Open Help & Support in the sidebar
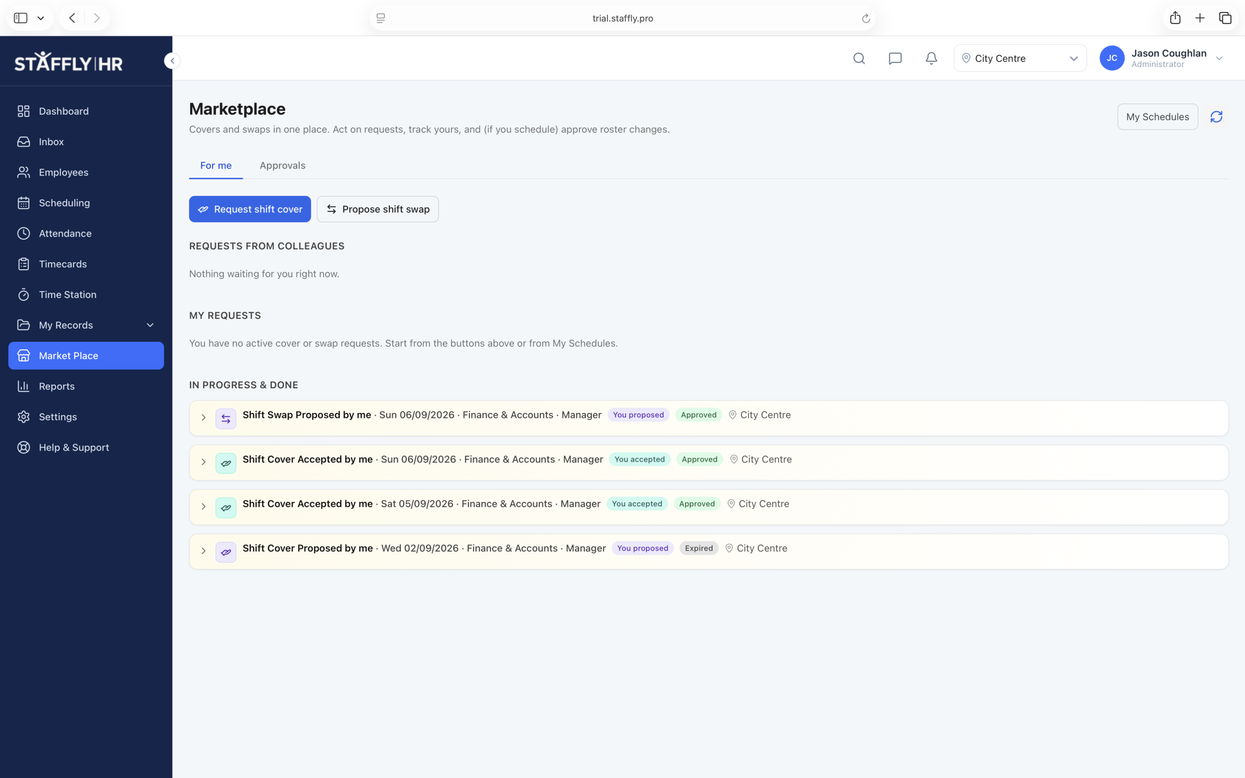This screenshot has height=778, width=1245. [x=86, y=447]
